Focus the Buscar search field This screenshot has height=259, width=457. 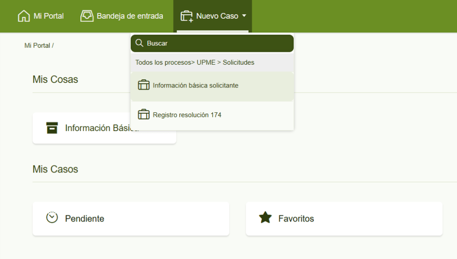(216, 43)
